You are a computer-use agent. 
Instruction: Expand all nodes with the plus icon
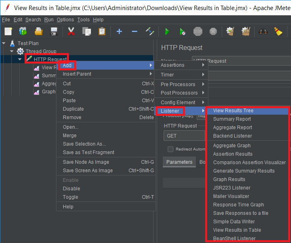119,31
